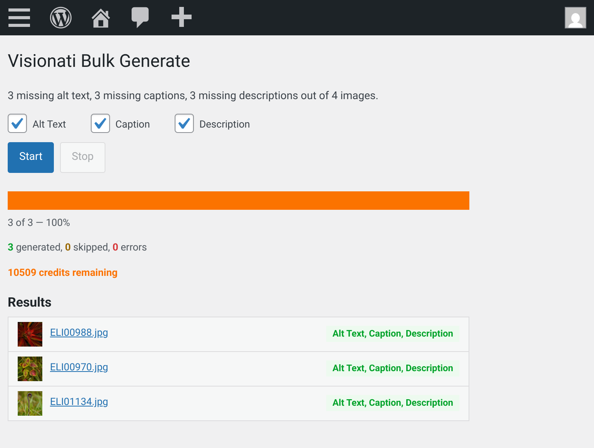Click the plus icon to add new content
This screenshot has height=448, width=594.
(x=181, y=17)
